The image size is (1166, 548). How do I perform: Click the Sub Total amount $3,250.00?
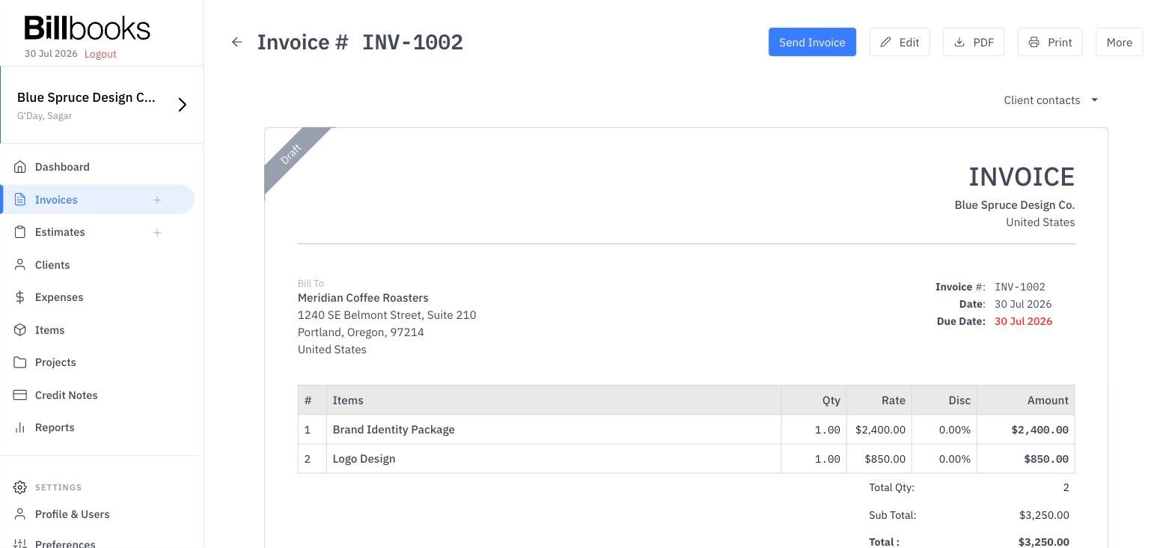click(1044, 515)
